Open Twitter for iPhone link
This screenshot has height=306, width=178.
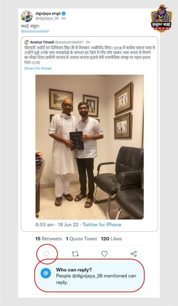(102, 225)
